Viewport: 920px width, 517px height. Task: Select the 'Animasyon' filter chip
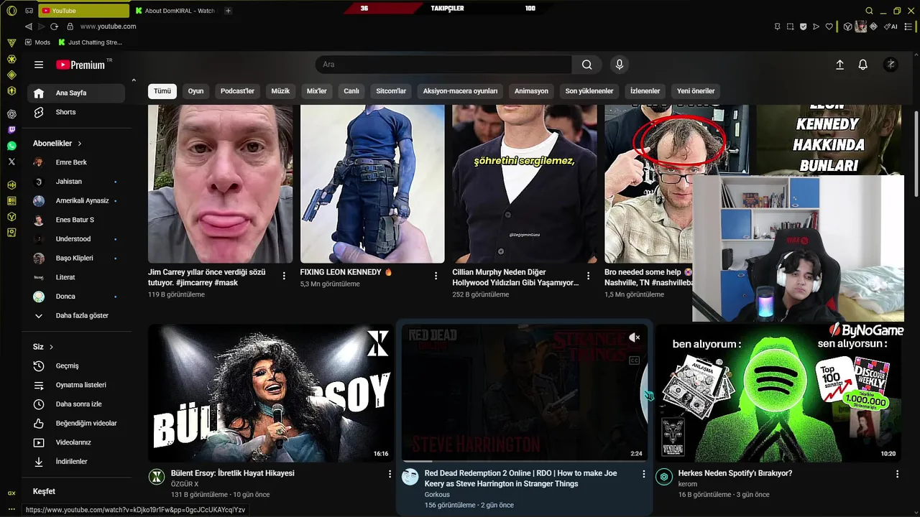531,91
